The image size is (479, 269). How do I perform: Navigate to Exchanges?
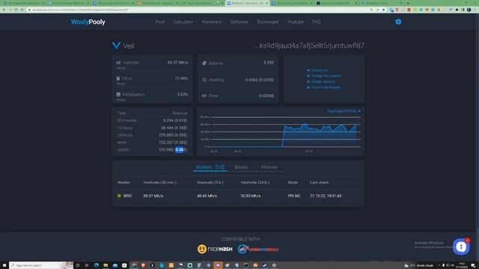(268, 22)
